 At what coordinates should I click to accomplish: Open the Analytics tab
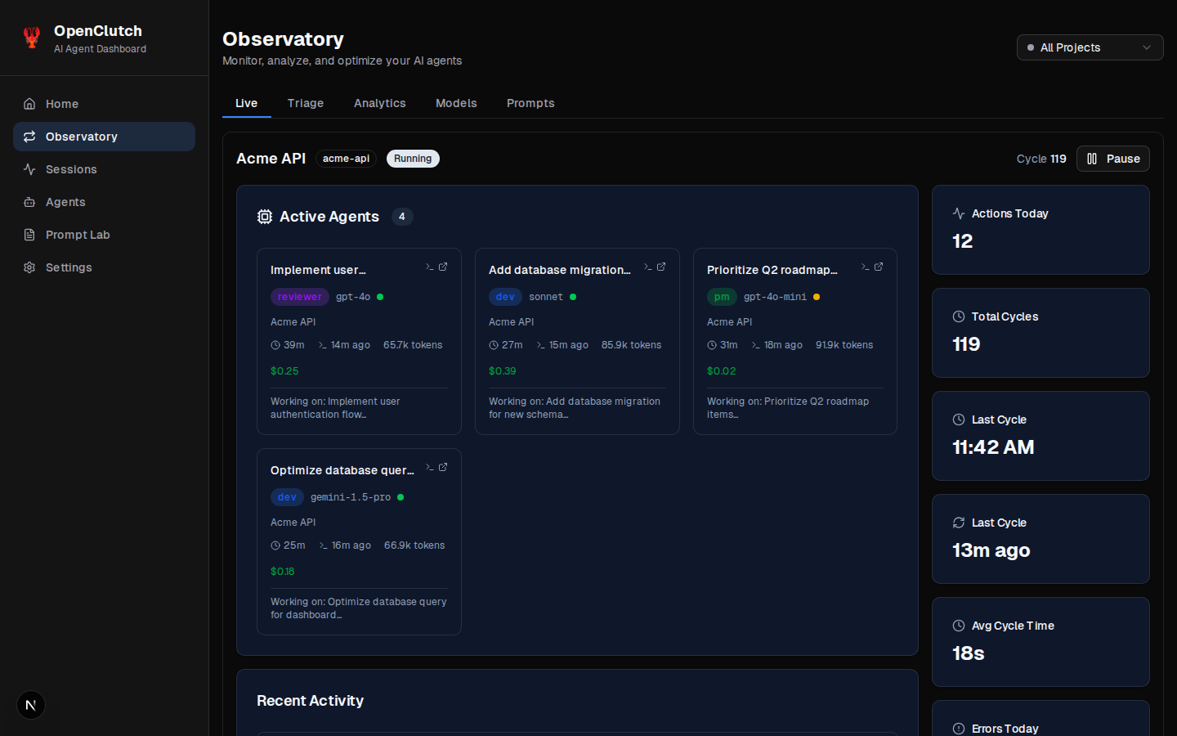[379, 103]
